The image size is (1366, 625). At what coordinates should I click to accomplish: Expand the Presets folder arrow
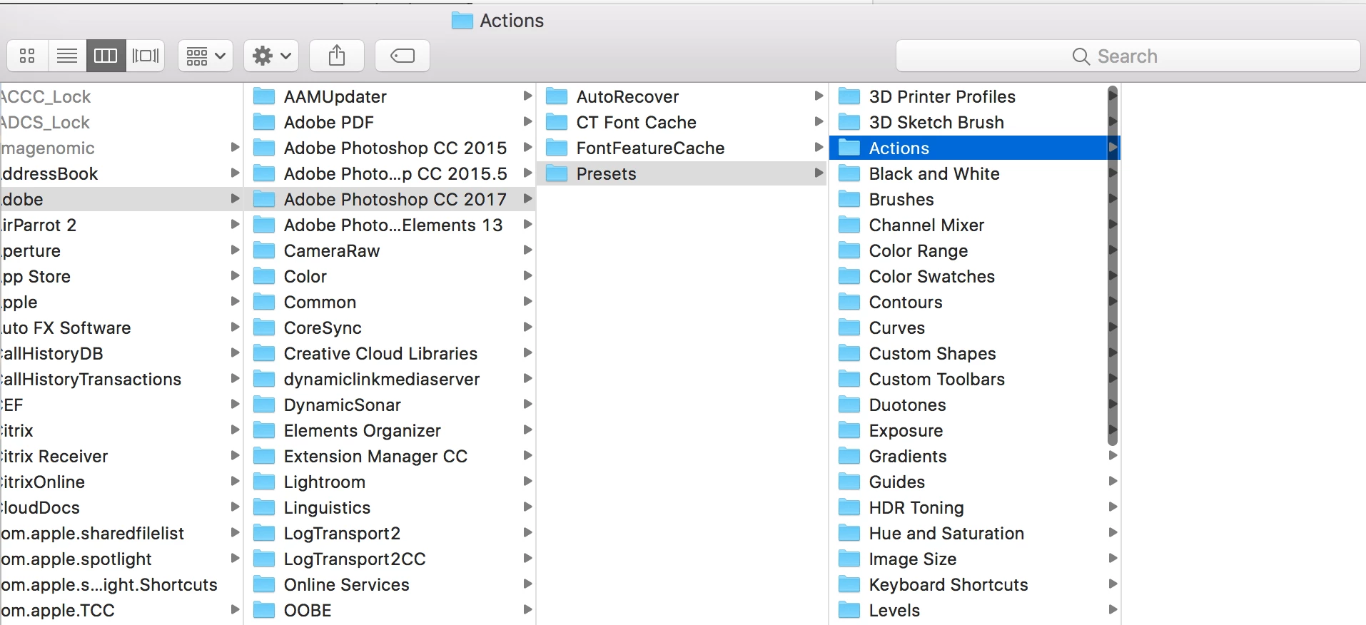tap(819, 173)
